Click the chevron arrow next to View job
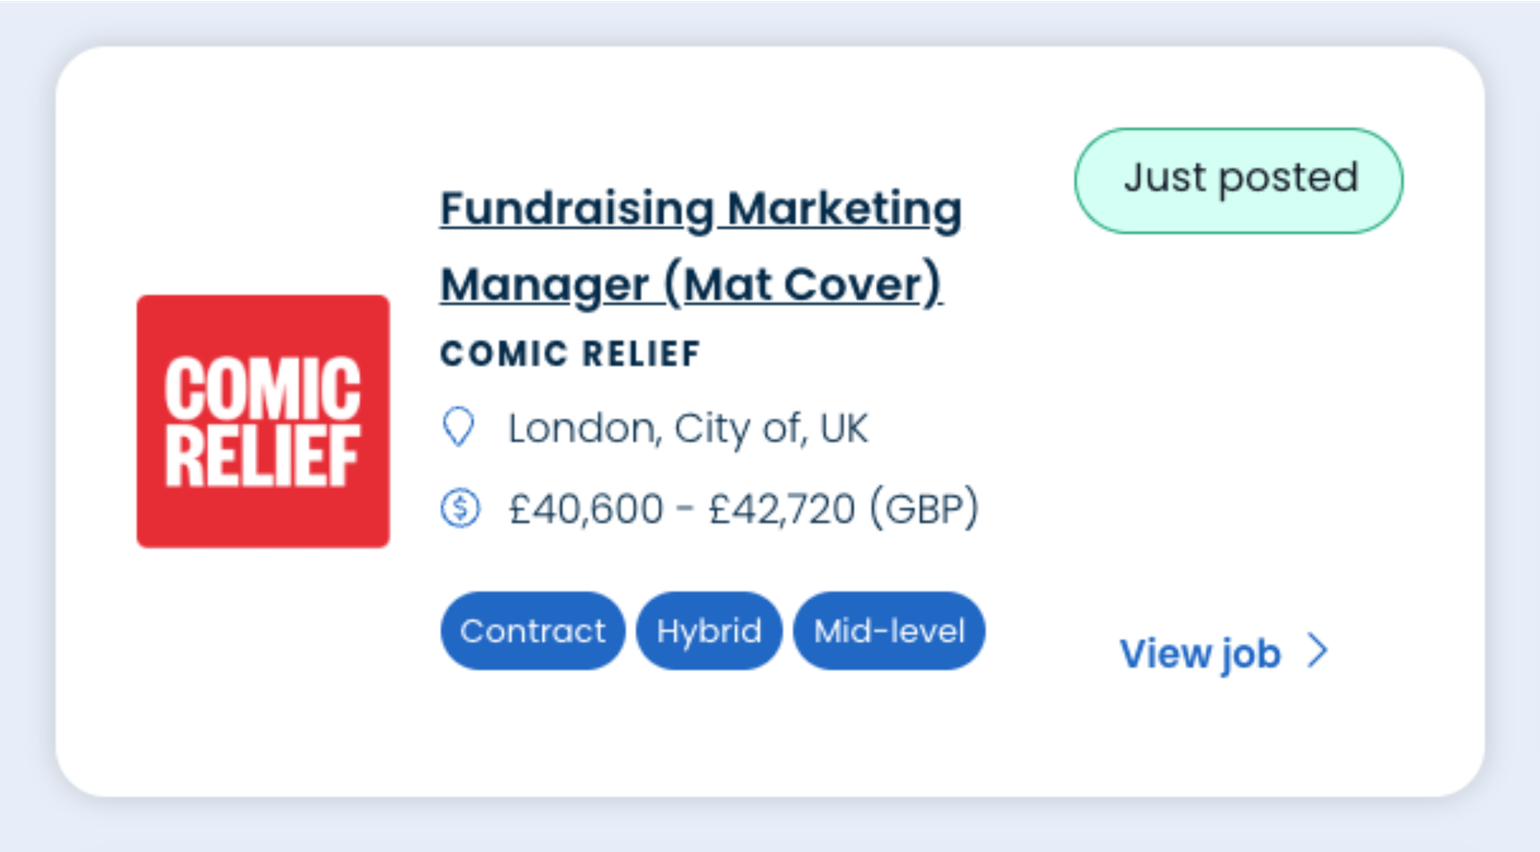The image size is (1540, 852). [x=1320, y=652]
